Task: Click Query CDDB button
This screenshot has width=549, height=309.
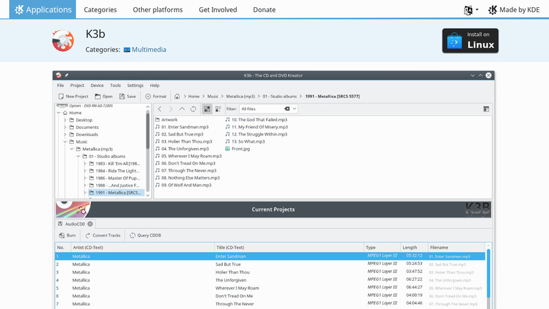Action: point(145,235)
